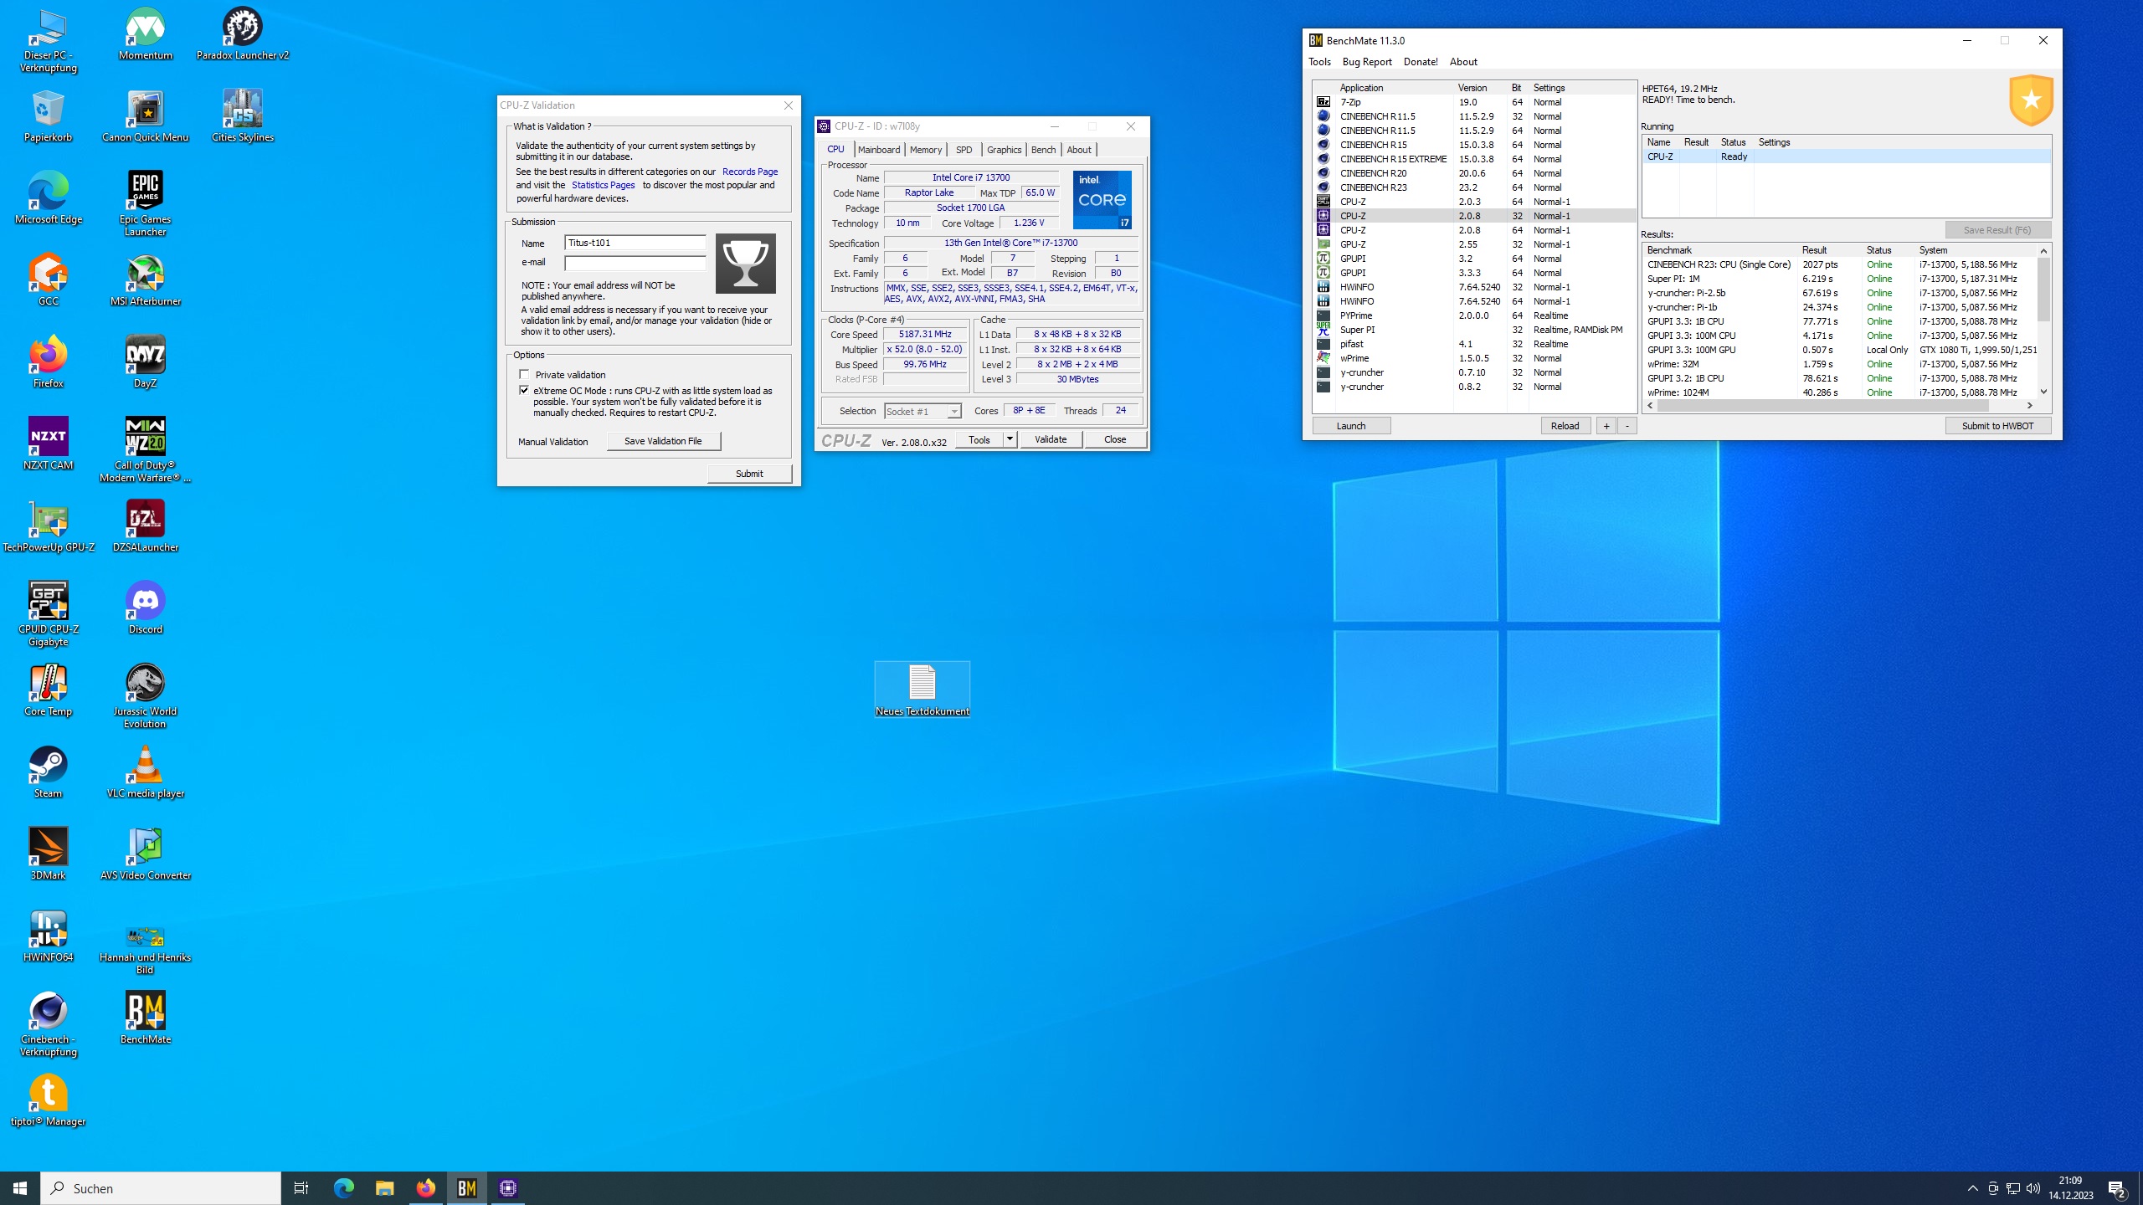2143x1205 pixels.
Task: Open tiptoi Manager desktop icon
Action: [48, 1100]
